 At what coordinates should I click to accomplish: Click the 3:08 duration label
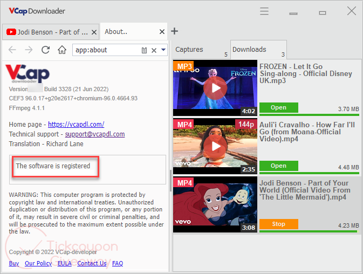(249, 228)
